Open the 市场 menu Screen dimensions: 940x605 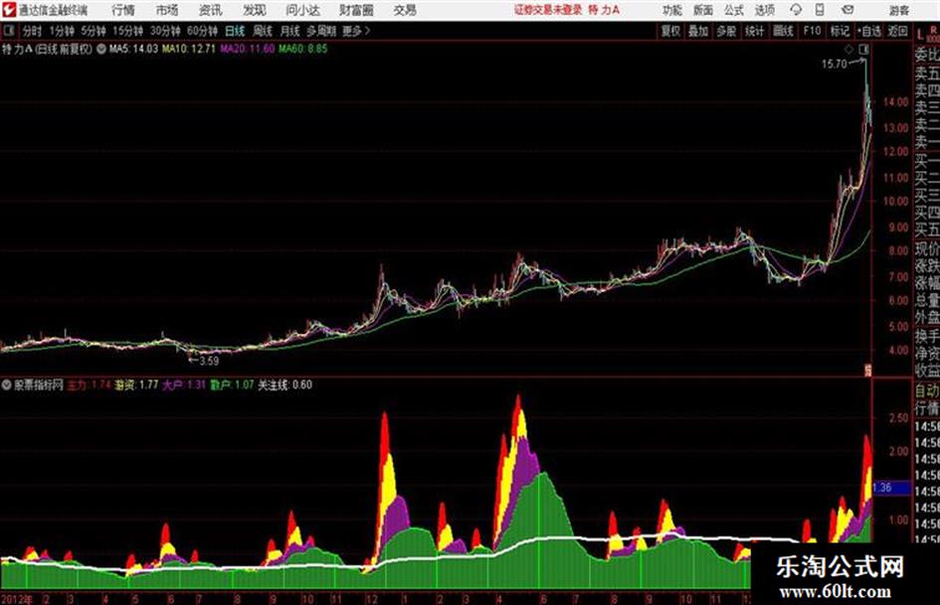(167, 10)
